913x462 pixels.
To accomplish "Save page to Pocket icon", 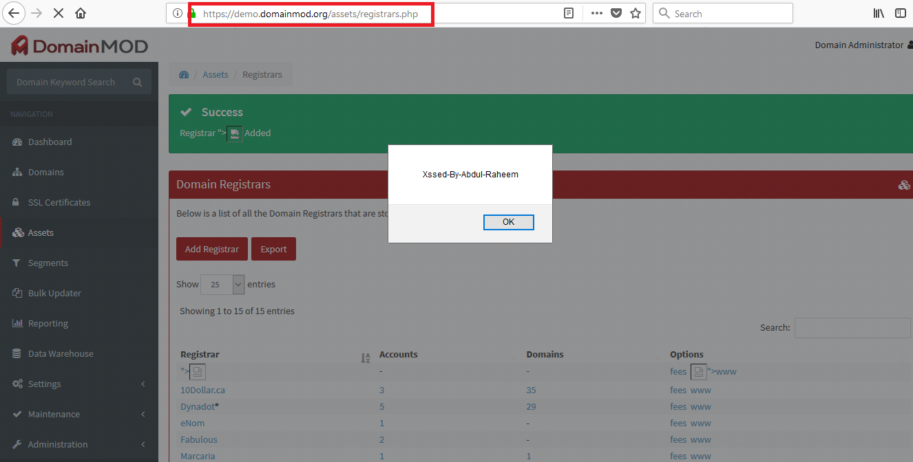I will click(x=616, y=13).
